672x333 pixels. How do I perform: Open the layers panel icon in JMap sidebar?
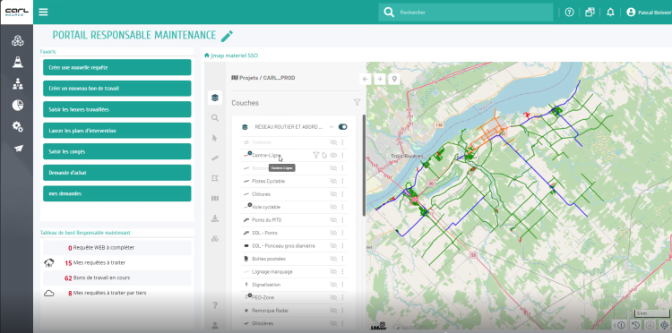tap(215, 98)
